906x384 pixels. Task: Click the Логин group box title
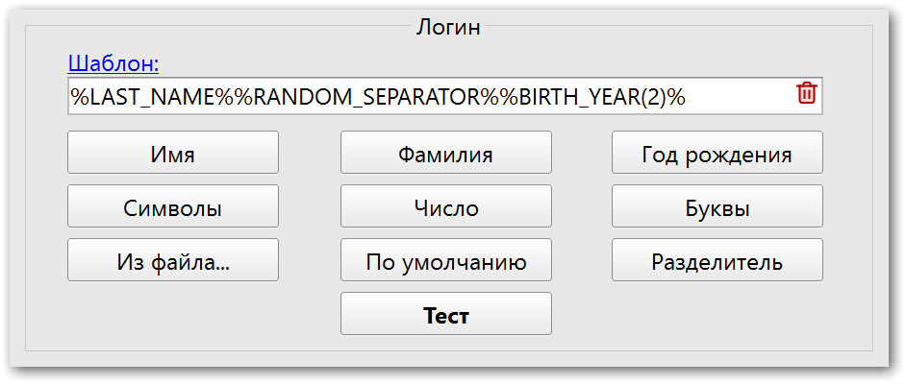pos(448,27)
